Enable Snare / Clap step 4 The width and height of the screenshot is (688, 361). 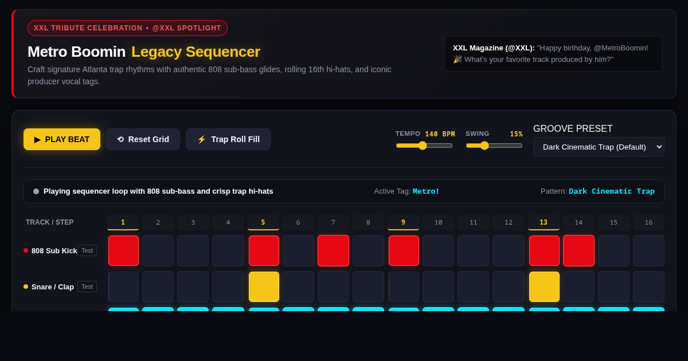[x=228, y=287]
